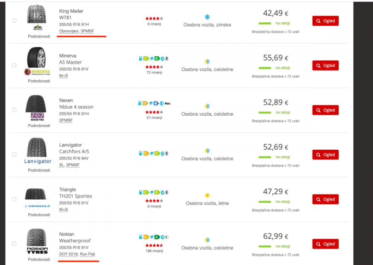Click the Lanvigator brand logo

click(x=38, y=161)
